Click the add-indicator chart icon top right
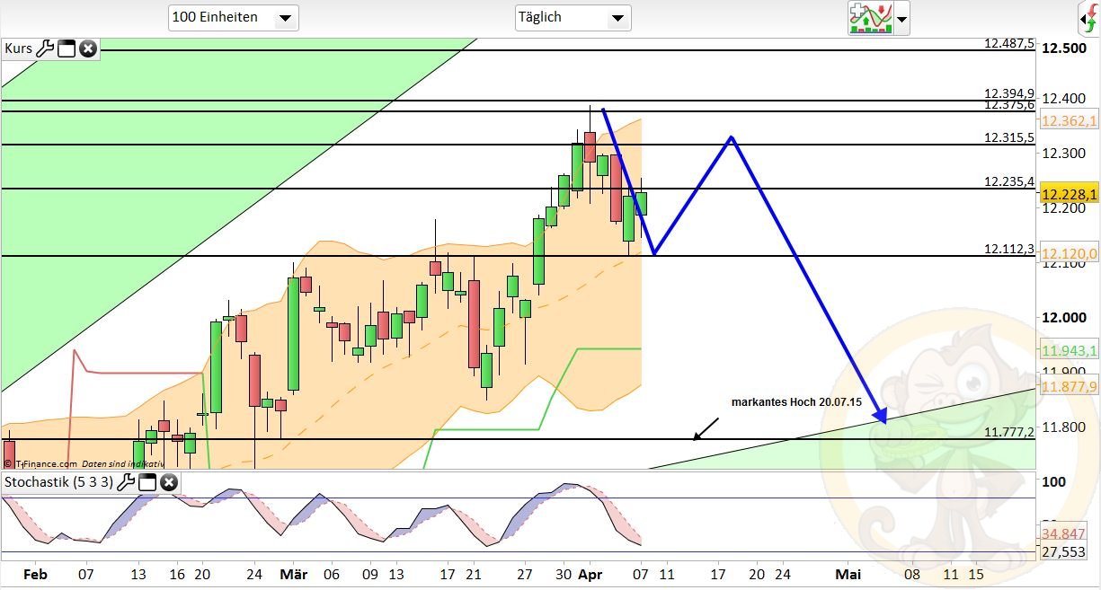1101x590 pixels. 870,19
